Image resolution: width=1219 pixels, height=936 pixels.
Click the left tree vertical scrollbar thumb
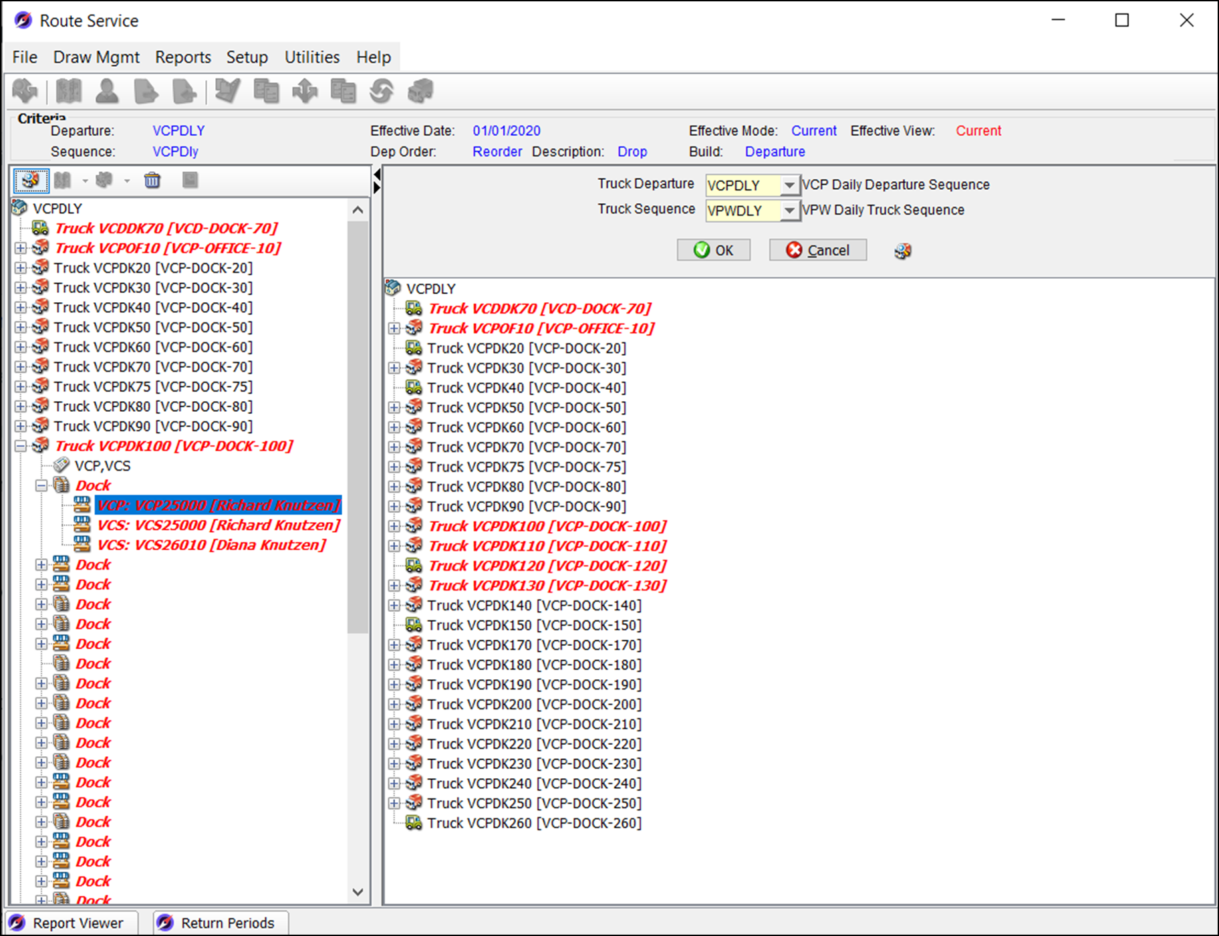tap(358, 428)
